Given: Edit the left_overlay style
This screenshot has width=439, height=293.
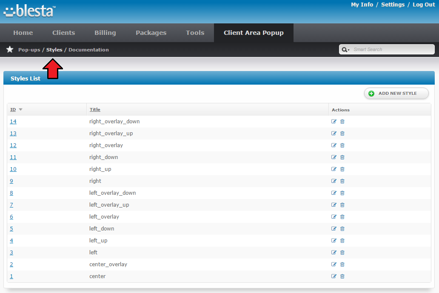Looking at the screenshot, I should pyautogui.click(x=334, y=216).
